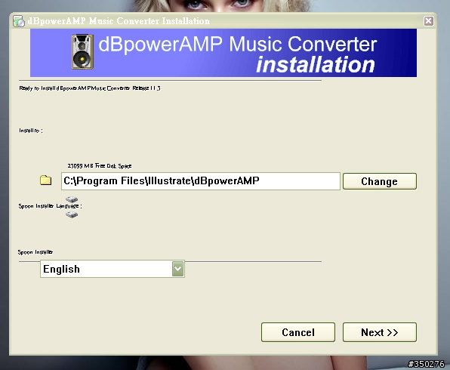The image size is (450, 370).
Task: Click the Change install folder button
Action: coord(379,181)
